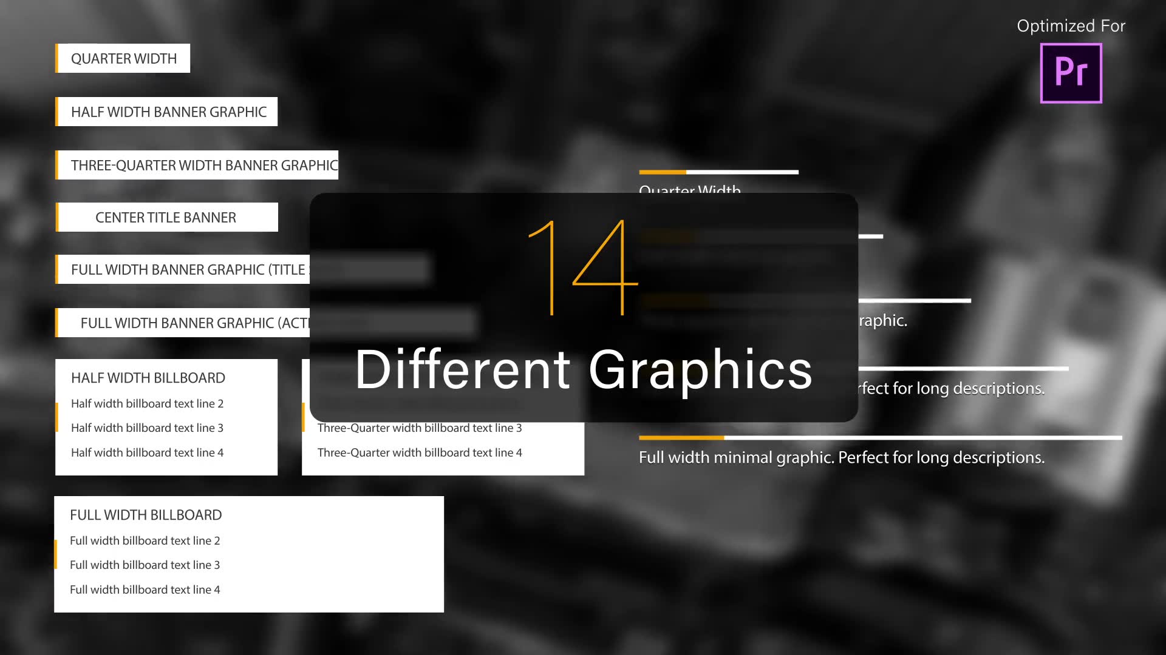Select the Half Width Banner Graphic
This screenshot has height=655, width=1166.
pyautogui.click(x=169, y=111)
